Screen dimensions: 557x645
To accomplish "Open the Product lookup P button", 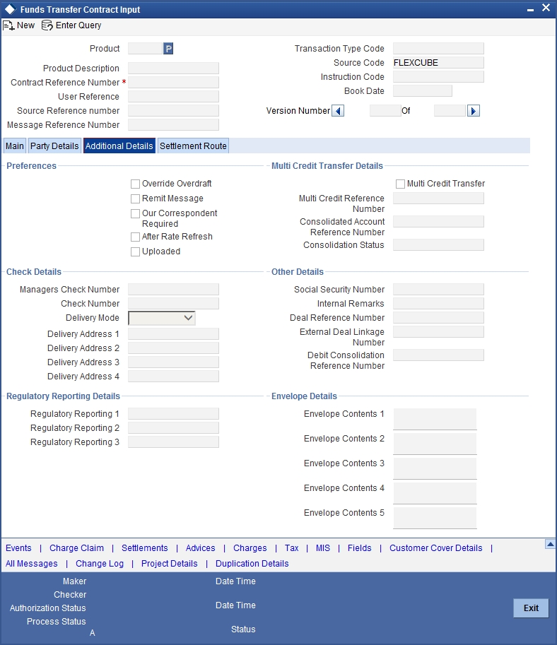I will 168,49.
